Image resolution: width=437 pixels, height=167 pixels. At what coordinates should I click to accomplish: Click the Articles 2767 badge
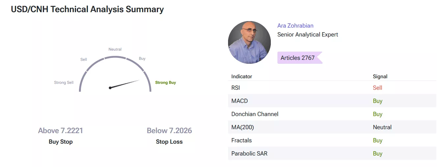(x=298, y=58)
